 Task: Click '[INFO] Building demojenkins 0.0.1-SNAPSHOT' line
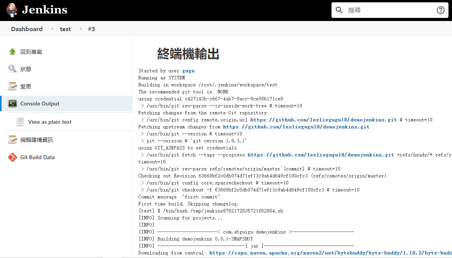pyautogui.click(x=196, y=239)
